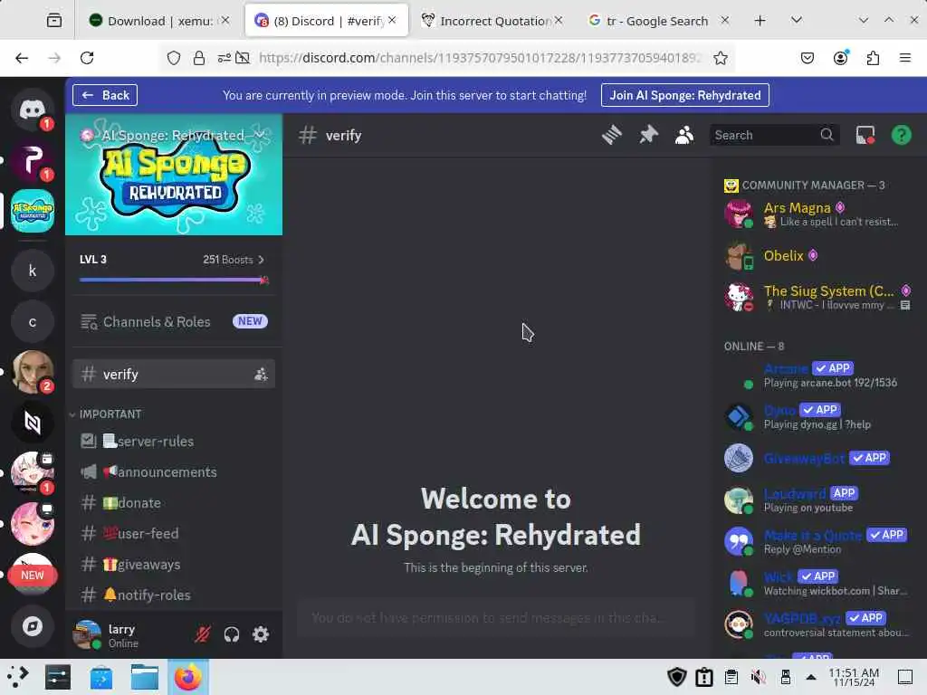This screenshot has width=927, height=695.
Task: Open Firefox hamburger application menu
Action: click(905, 58)
